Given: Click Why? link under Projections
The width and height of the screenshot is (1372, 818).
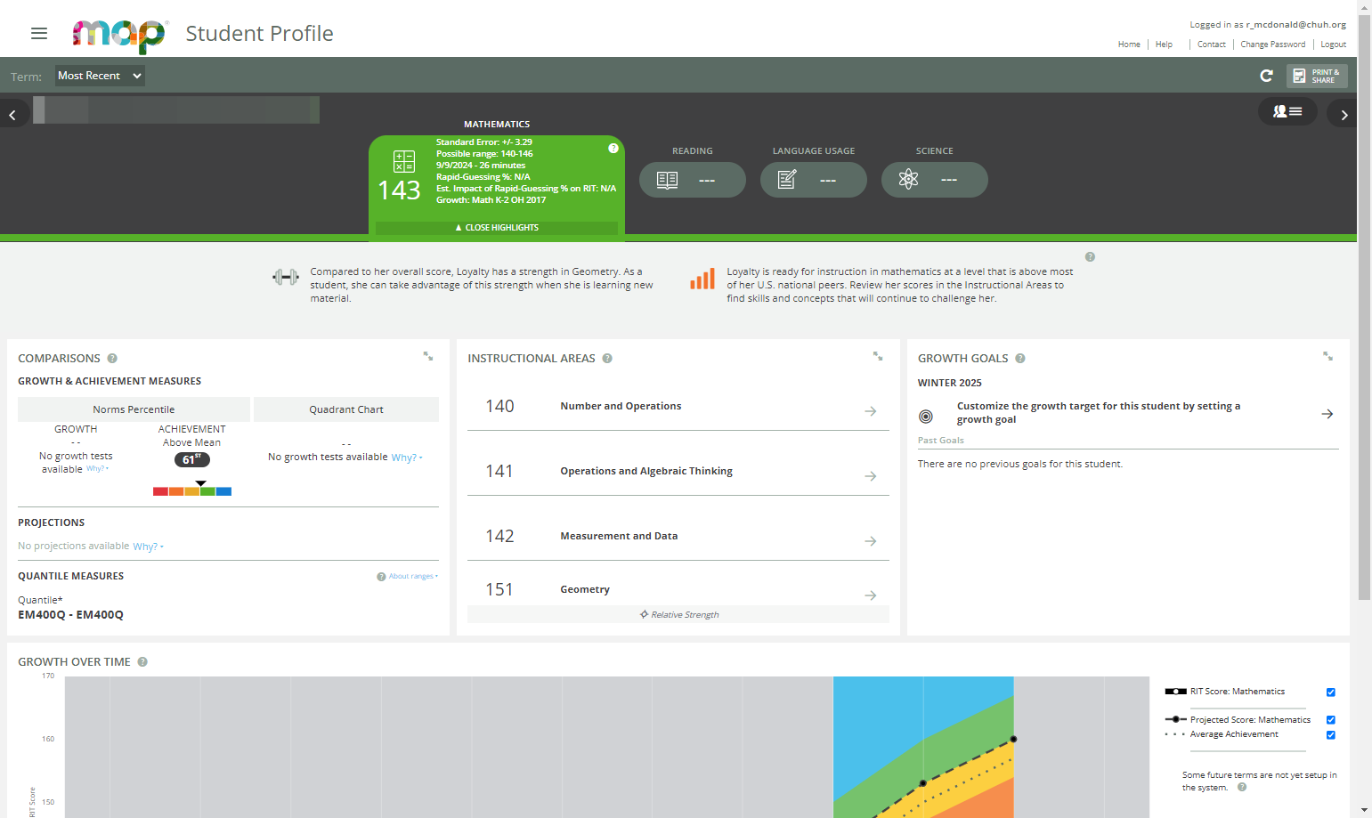Looking at the screenshot, I should point(147,547).
